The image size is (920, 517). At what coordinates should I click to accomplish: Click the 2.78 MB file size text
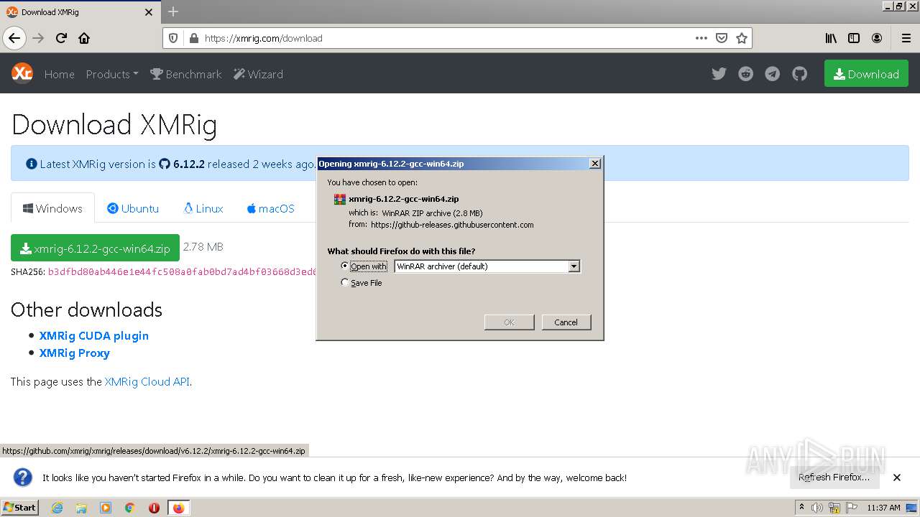click(203, 247)
